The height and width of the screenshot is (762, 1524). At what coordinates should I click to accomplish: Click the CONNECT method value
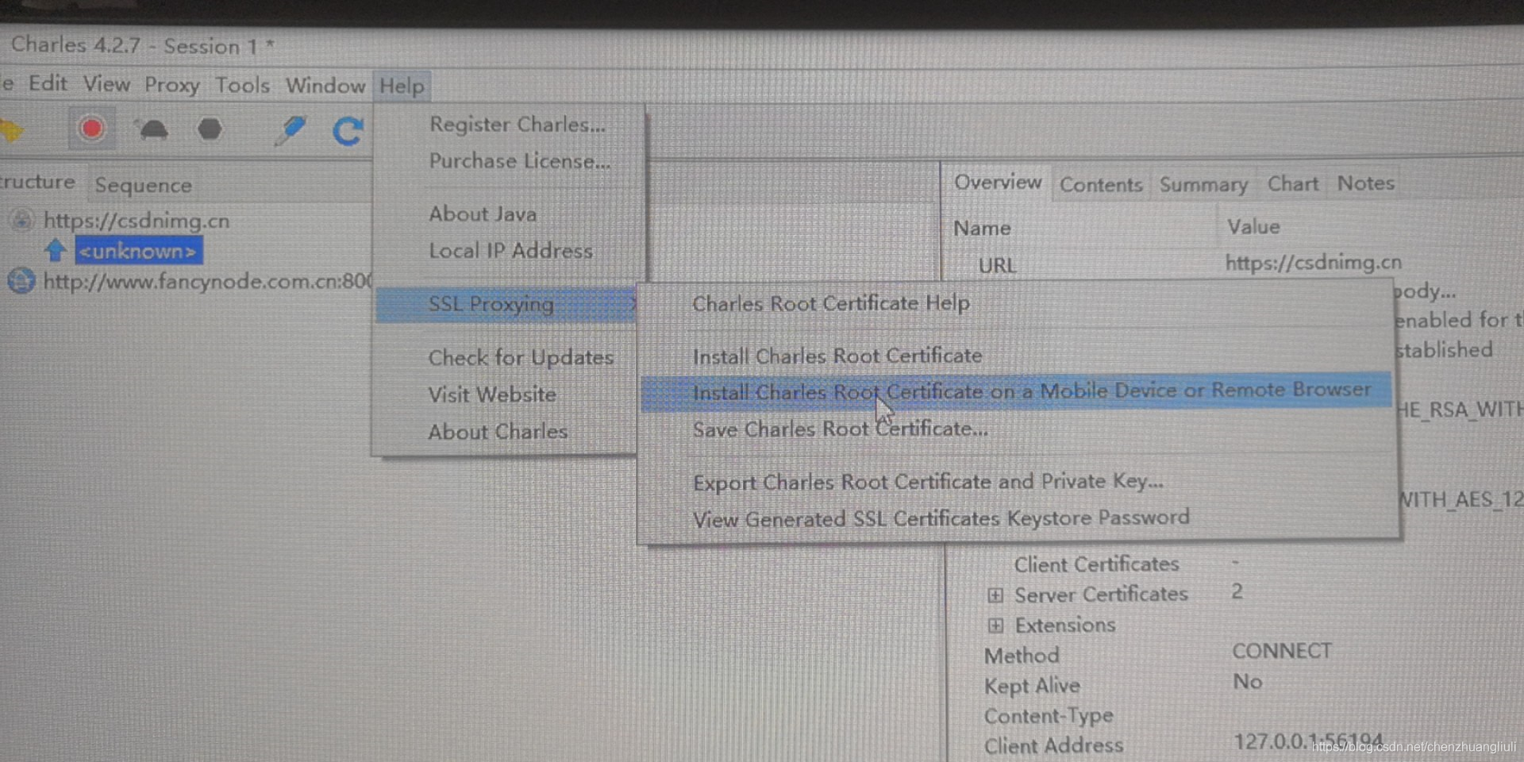[x=1282, y=651]
